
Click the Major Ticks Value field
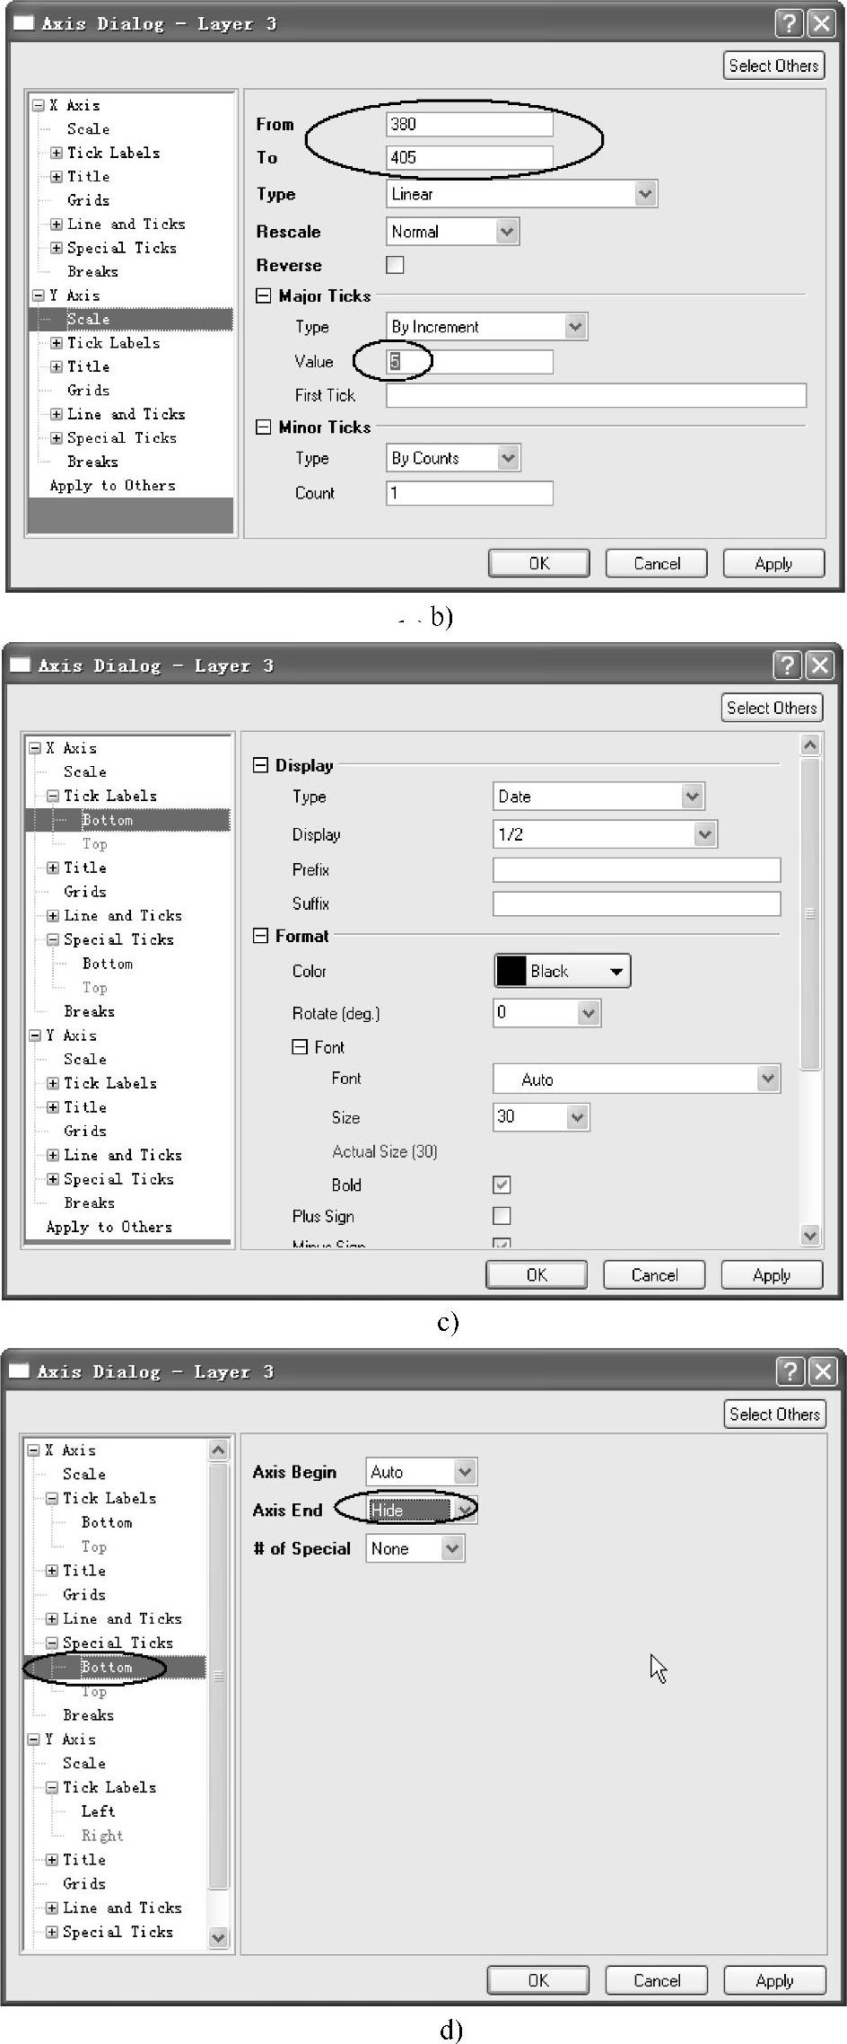click(469, 362)
